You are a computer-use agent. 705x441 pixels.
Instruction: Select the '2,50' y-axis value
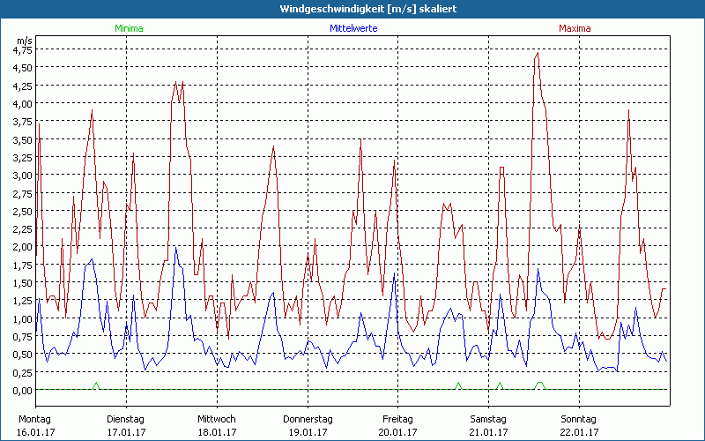click(x=23, y=211)
